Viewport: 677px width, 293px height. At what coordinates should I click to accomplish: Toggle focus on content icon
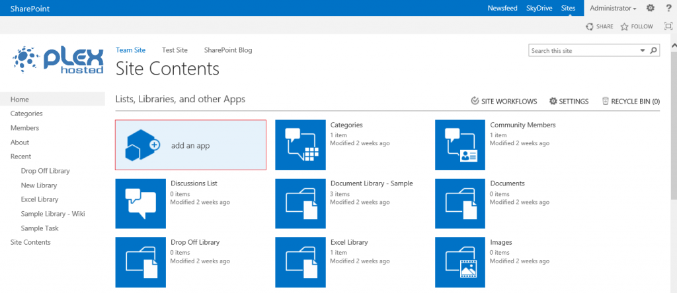[x=668, y=26]
